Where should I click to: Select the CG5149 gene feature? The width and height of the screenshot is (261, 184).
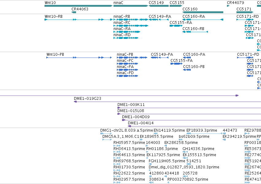click(x=159, y=6)
